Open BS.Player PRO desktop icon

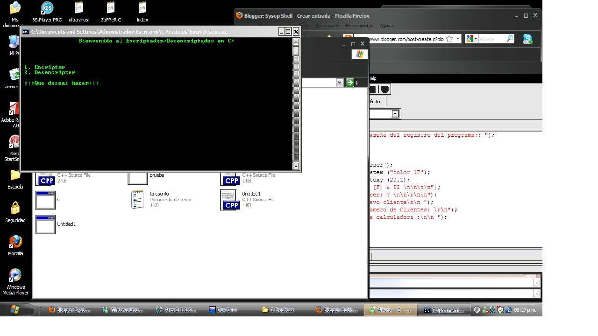47,12
